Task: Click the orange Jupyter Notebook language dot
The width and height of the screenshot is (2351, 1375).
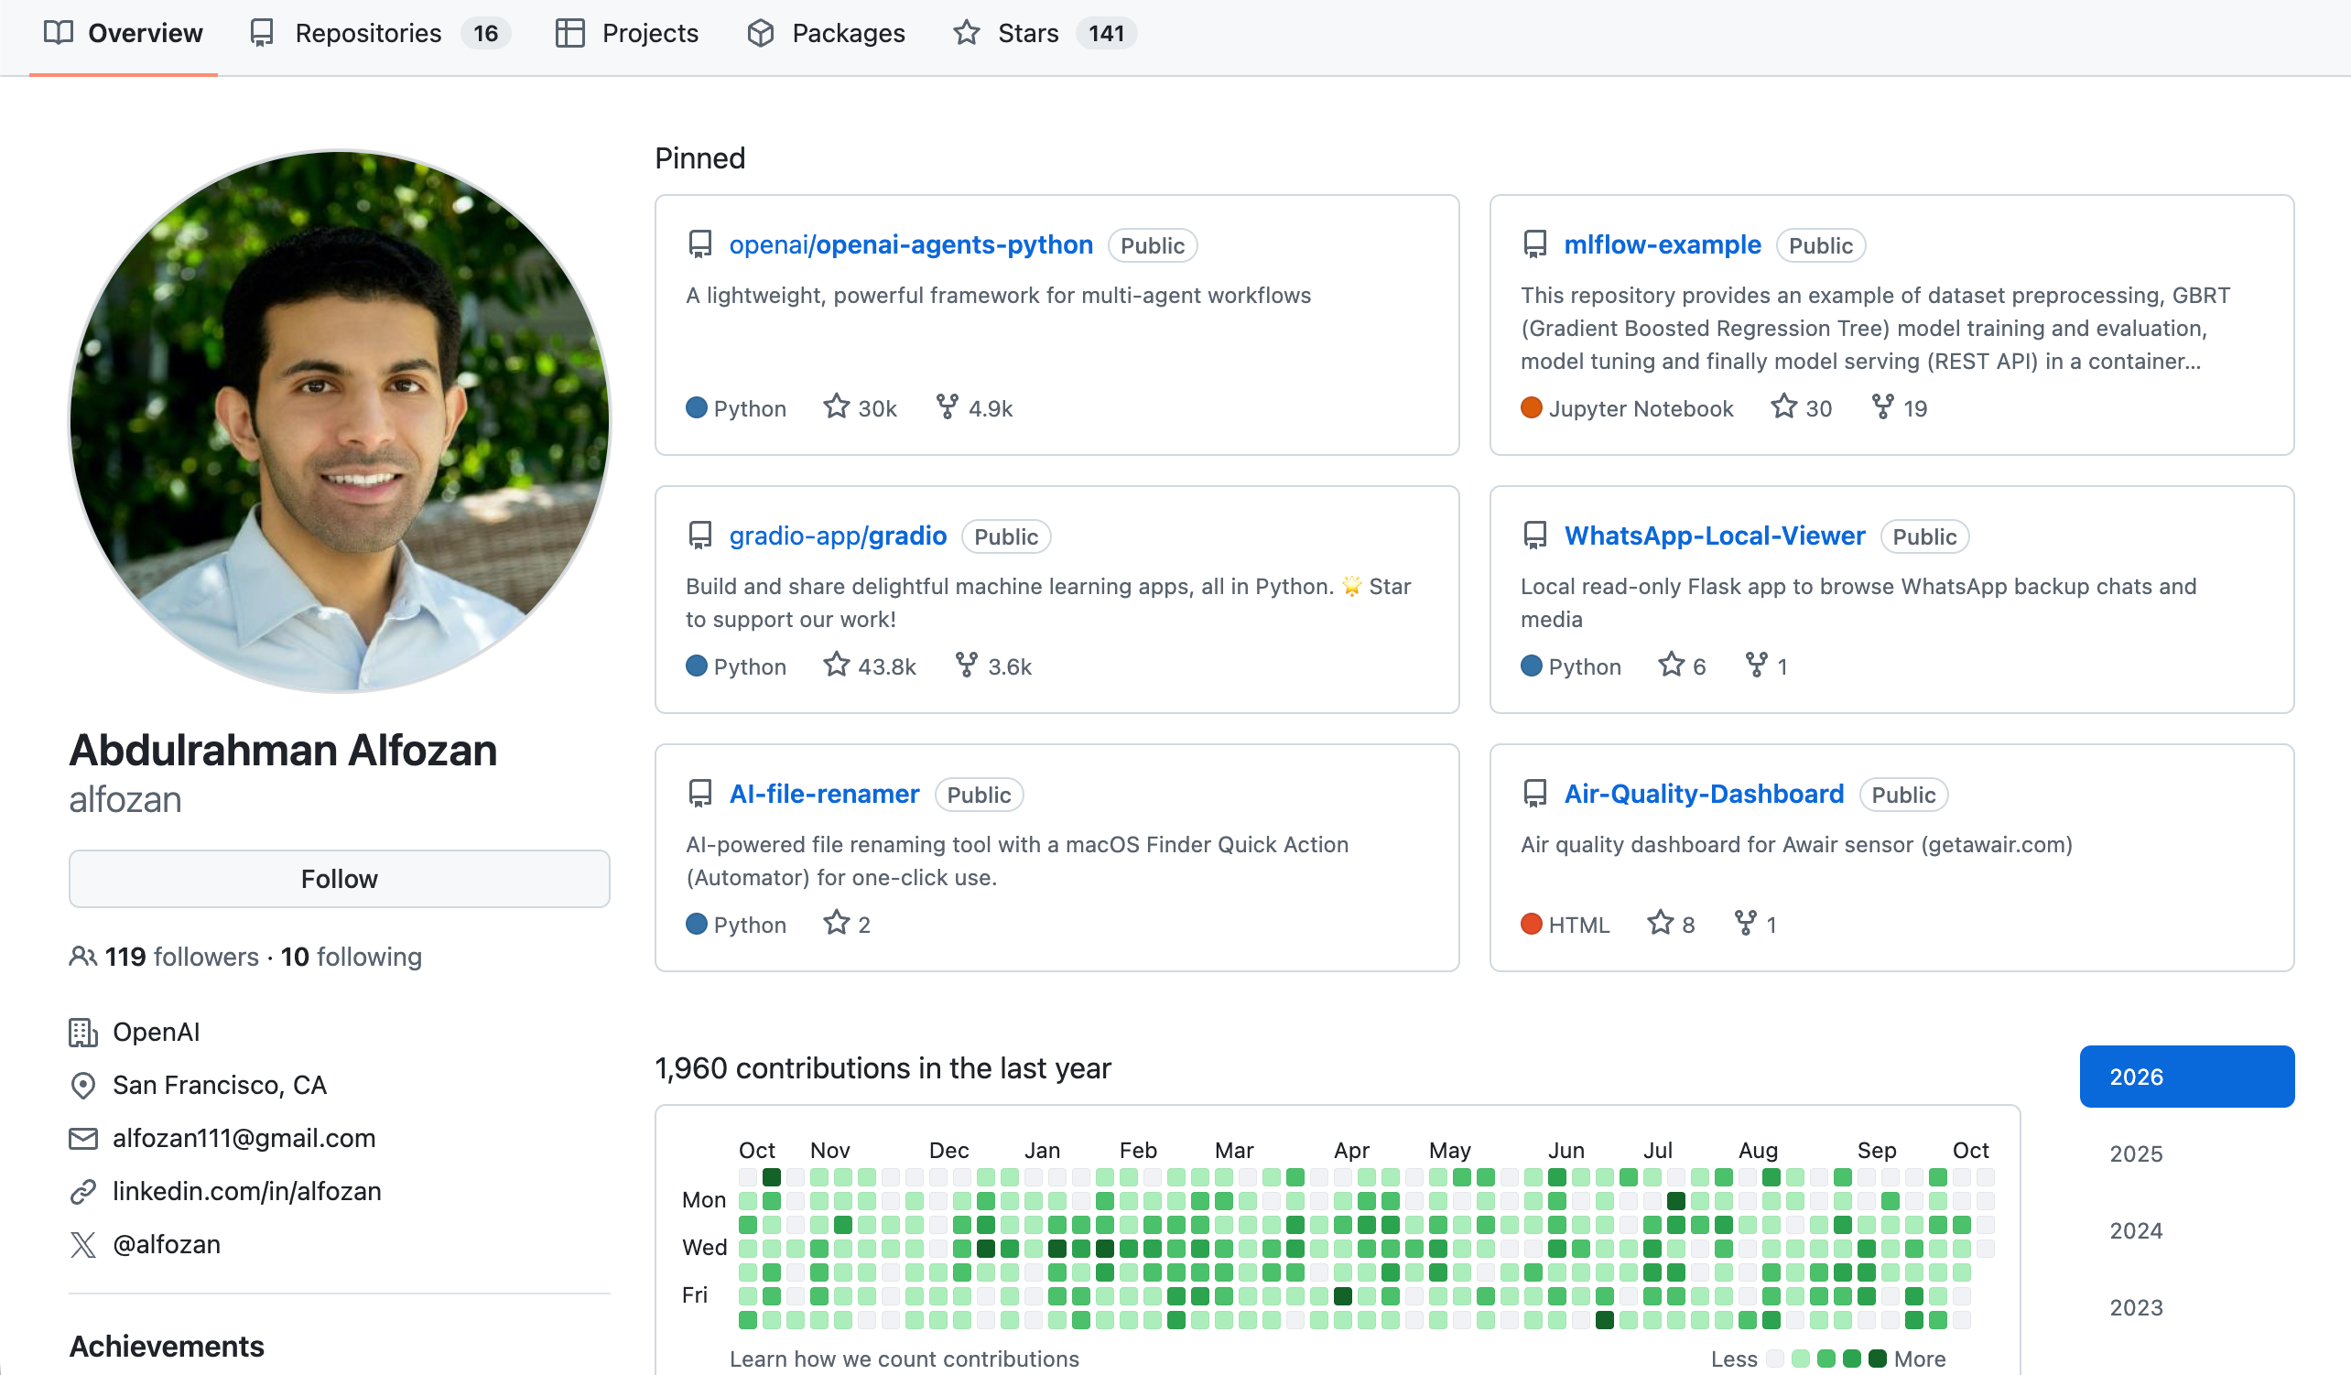Action: click(1531, 407)
